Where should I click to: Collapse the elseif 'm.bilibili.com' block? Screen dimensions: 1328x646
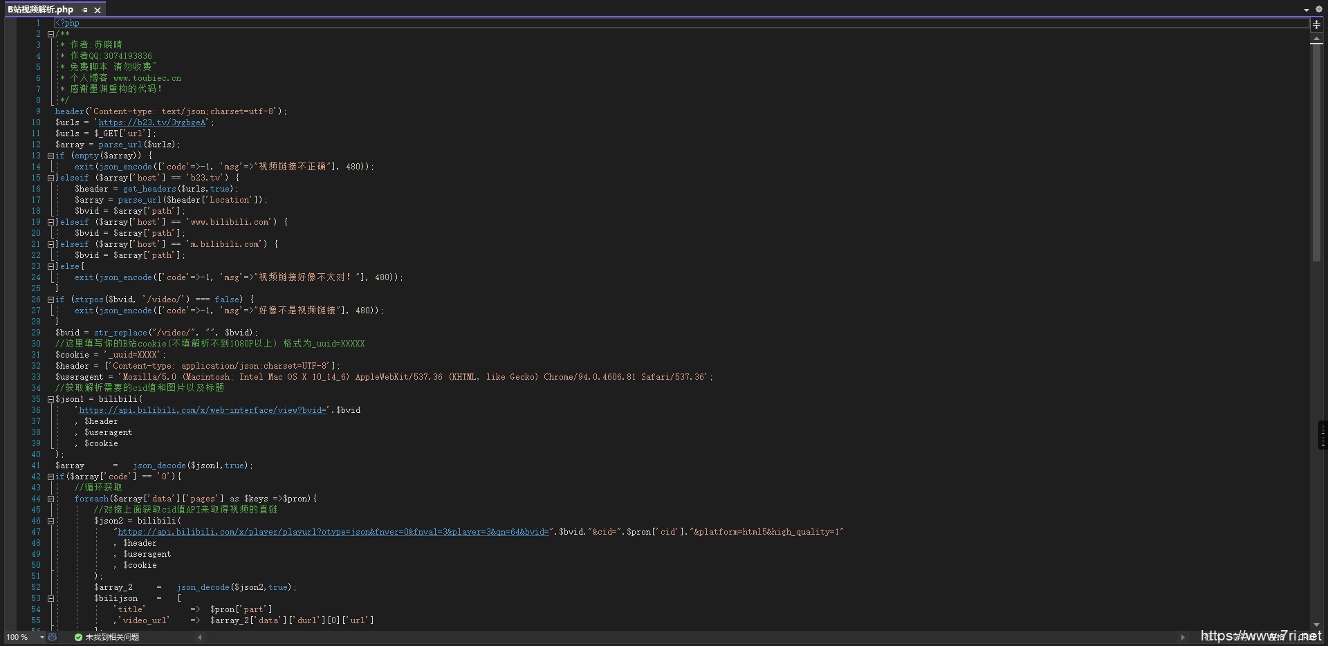point(50,244)
